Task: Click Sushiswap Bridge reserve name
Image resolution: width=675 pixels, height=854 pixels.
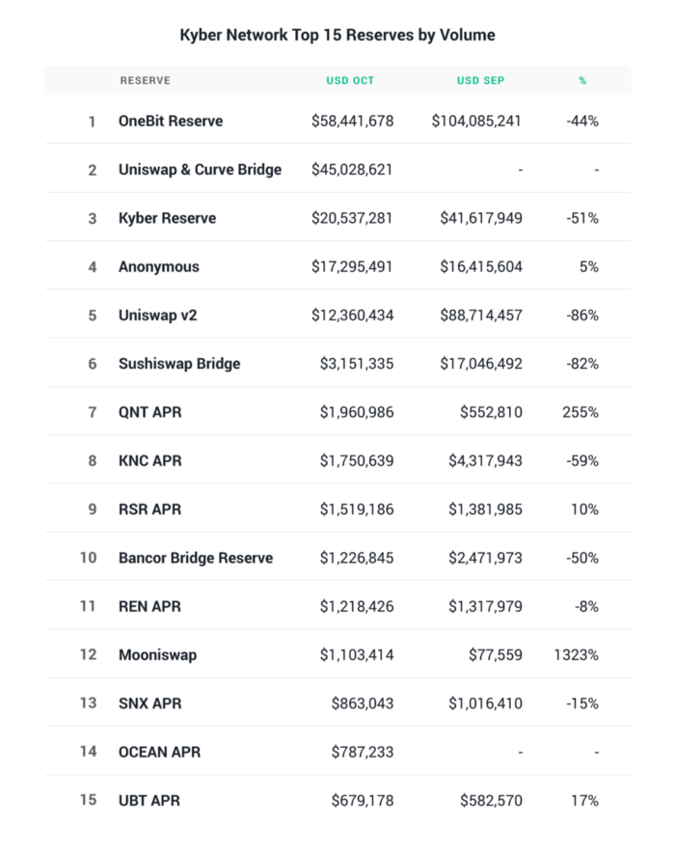Action: [x=179, y=364]
